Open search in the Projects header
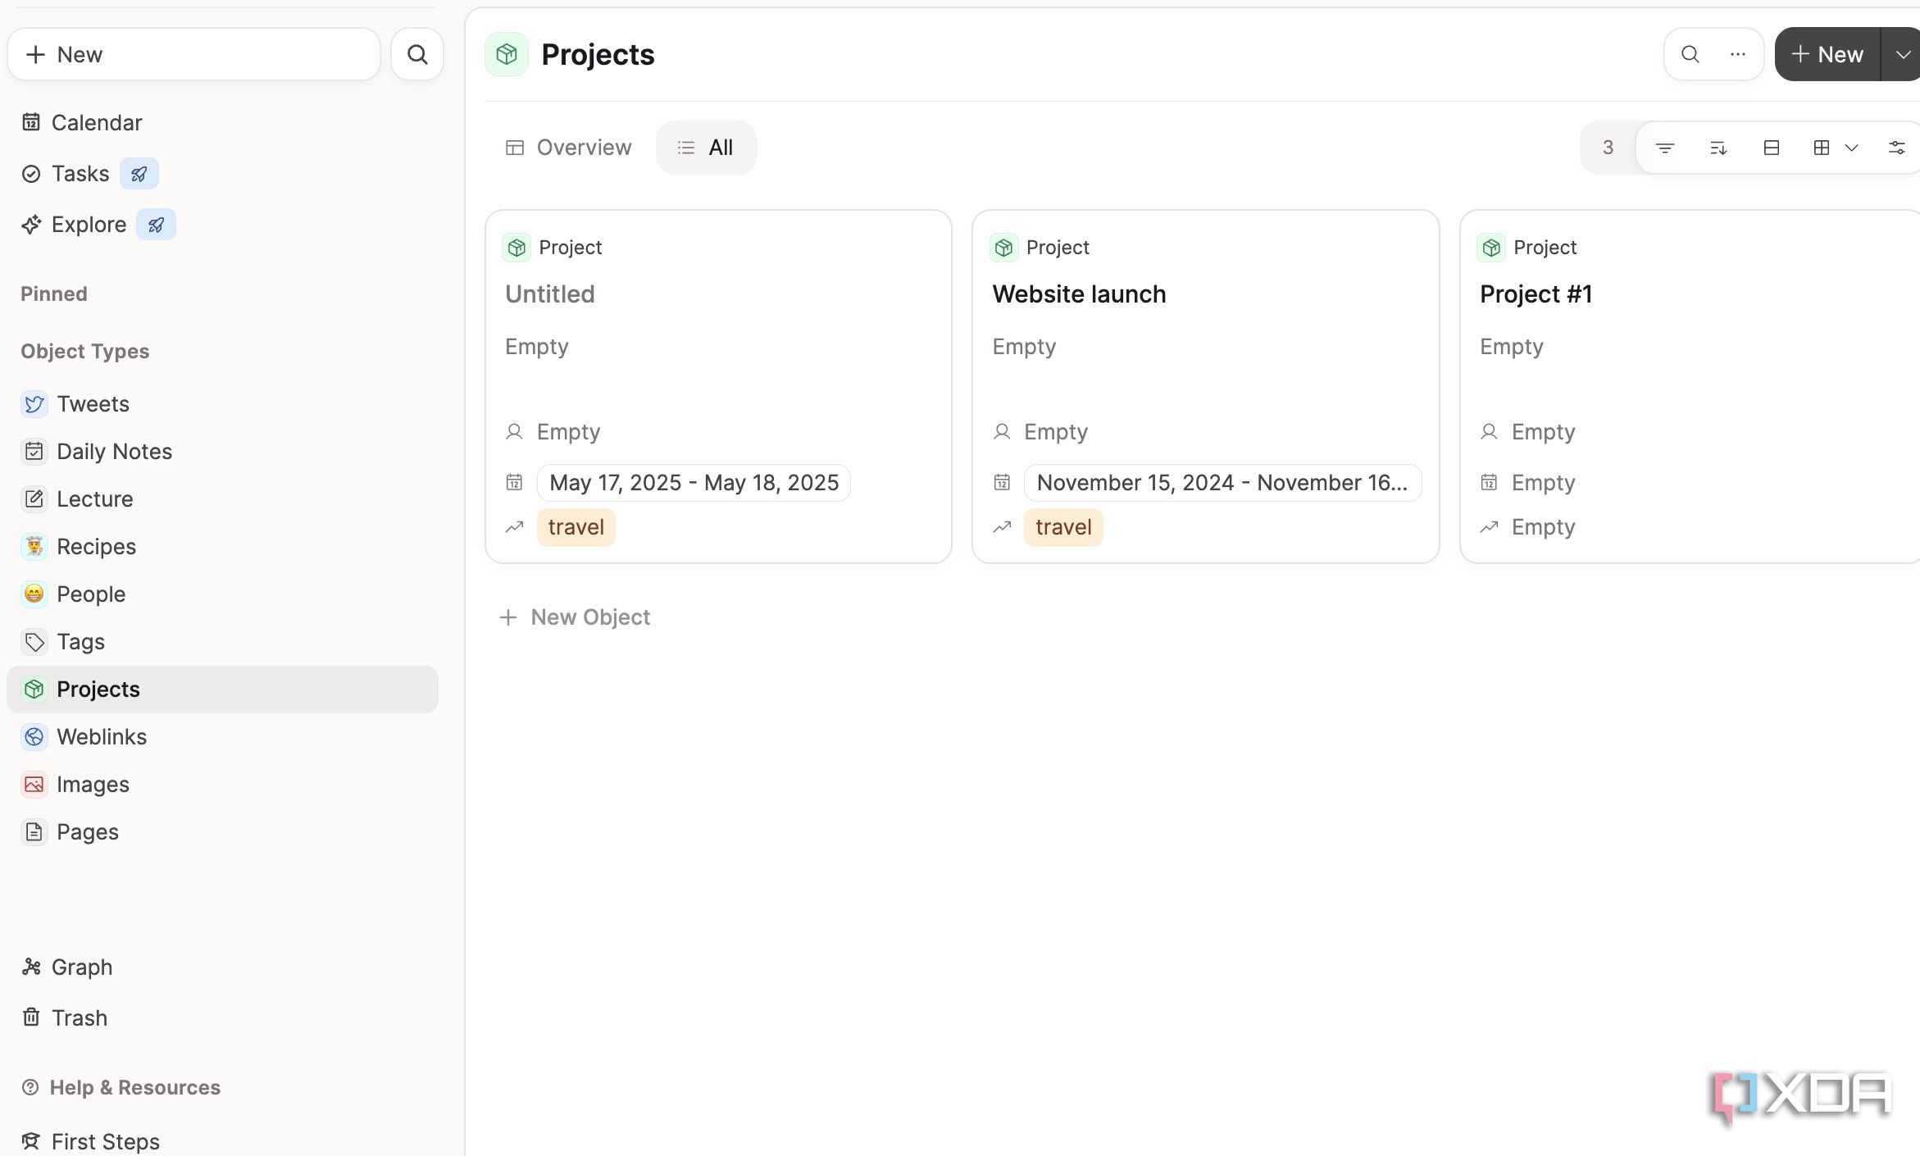 1690,54
